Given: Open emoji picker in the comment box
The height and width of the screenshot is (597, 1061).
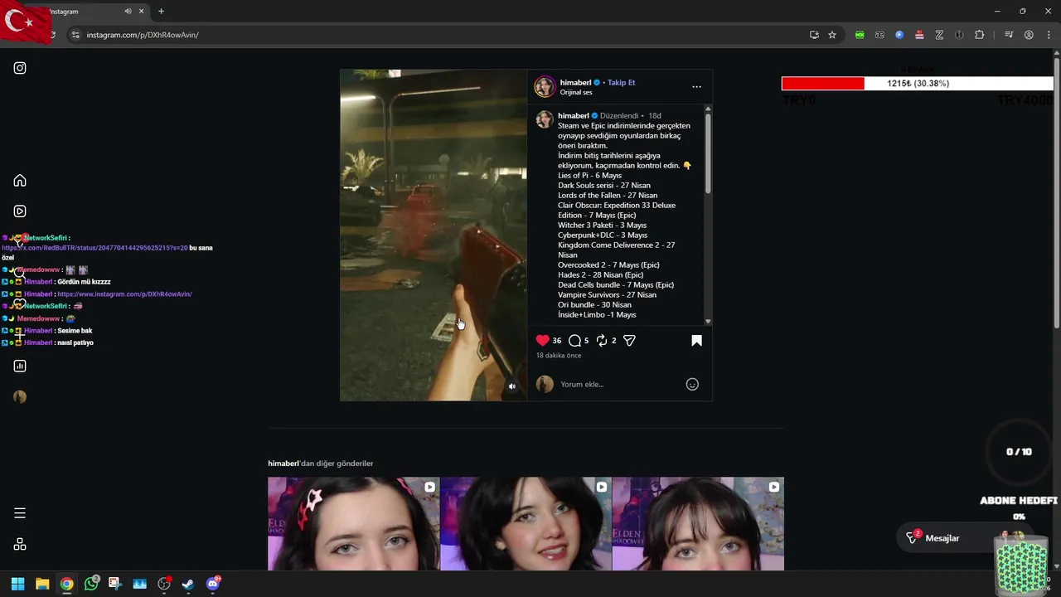Looking at the screenshot, I should click(692, 384).
